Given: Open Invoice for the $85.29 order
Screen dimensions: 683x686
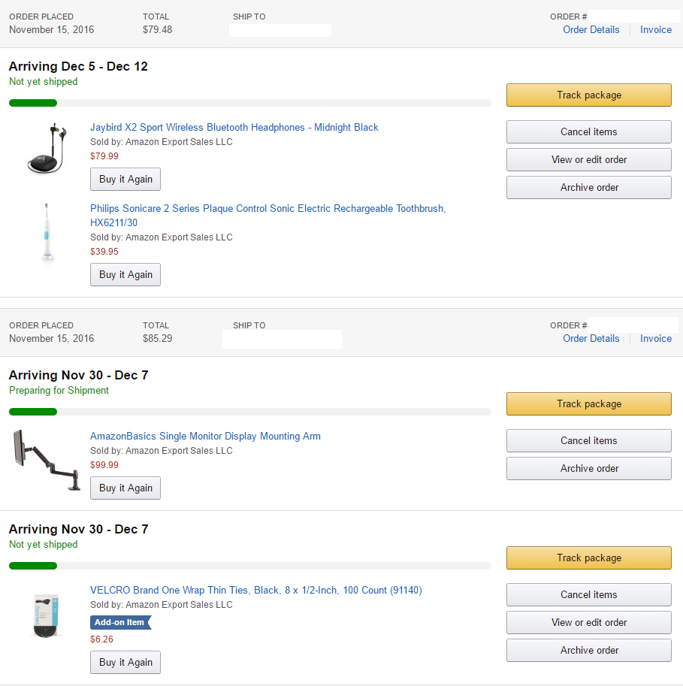Looking at the screenshot, I should tap(655, 339).
